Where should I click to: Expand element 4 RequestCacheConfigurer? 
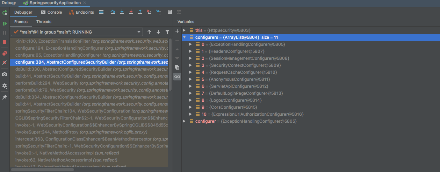(x=190, y=72)
